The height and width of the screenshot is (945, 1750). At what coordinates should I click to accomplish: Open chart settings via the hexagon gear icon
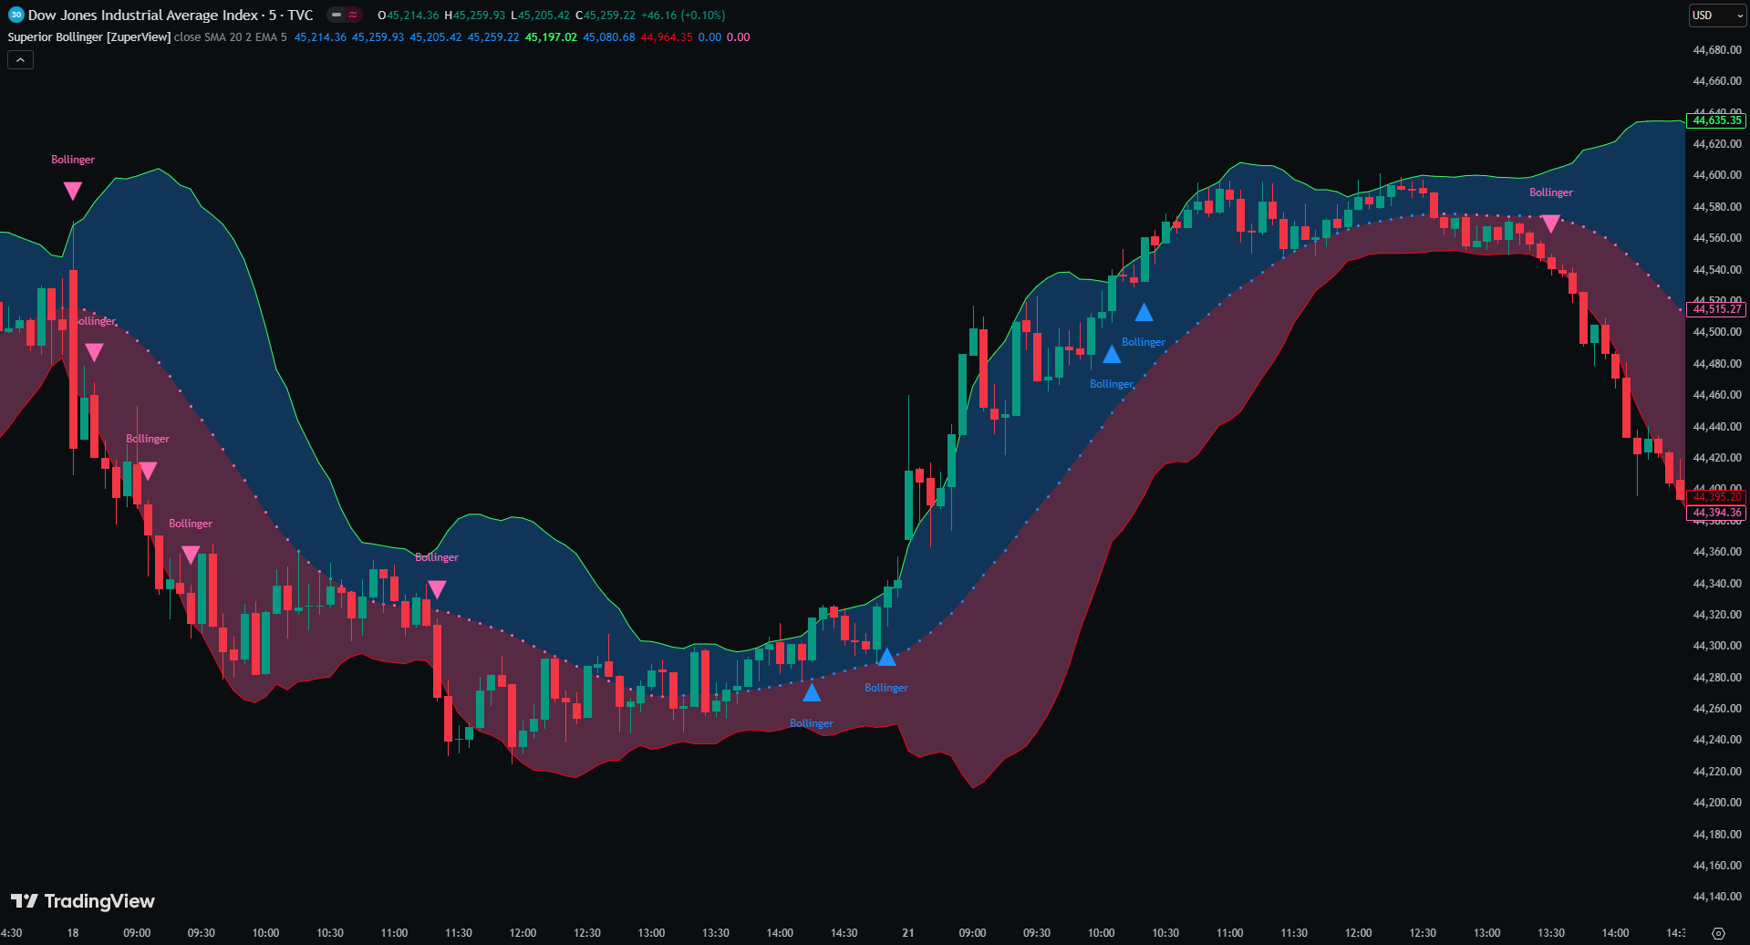point(1718,933)
